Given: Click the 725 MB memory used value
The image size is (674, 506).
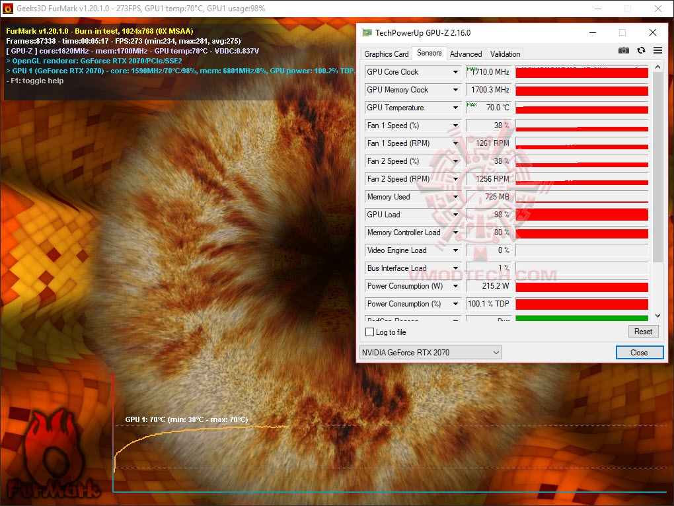Looking at the screenshot, I should [489, 197].
